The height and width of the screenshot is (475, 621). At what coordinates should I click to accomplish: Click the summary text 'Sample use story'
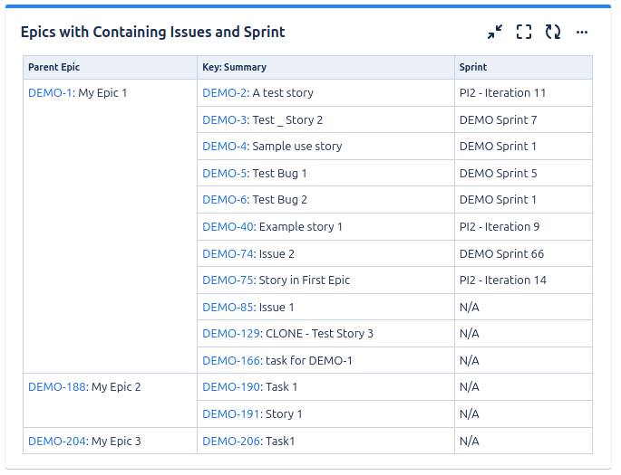tap(297, 147)
